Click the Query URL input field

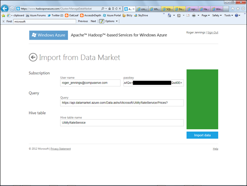point(122,103)
